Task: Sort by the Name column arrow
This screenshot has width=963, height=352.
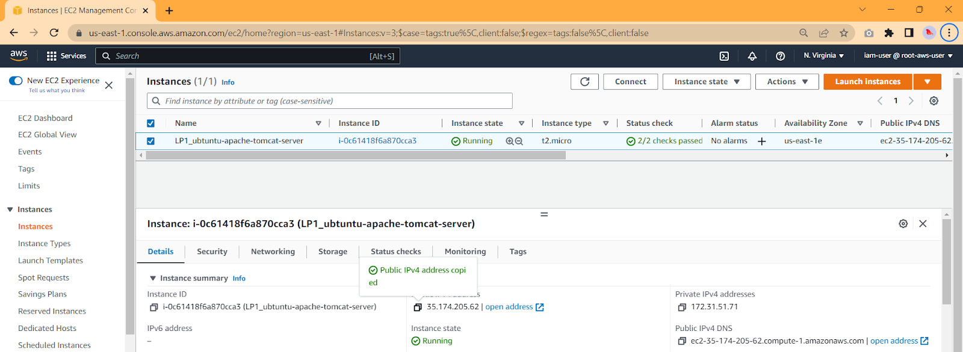Action: click(318, 123)
